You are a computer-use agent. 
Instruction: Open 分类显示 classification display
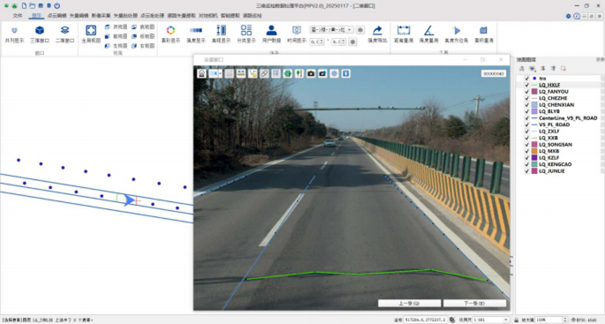pyautogui.click(x=246, y=34)
